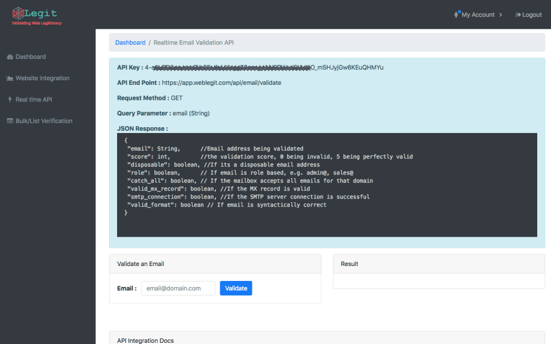
Task: Click the 'Validate an Email' panel header
Action: [x=215, y=264]
